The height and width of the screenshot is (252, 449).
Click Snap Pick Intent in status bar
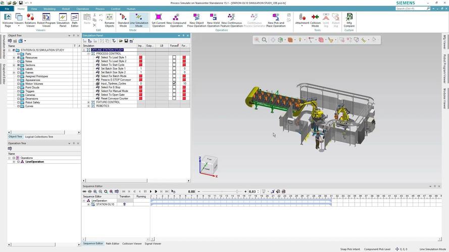point(350,249)
